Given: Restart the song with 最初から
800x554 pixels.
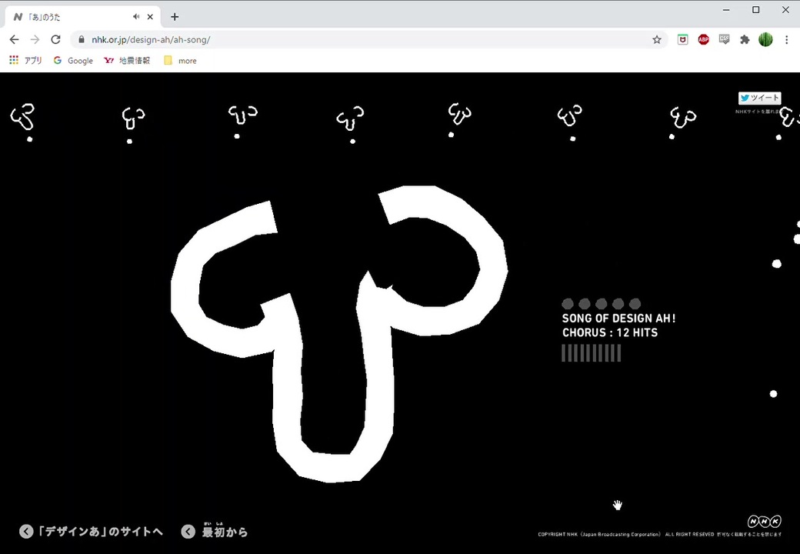Looking at the screenshot, I should point(215,531).
